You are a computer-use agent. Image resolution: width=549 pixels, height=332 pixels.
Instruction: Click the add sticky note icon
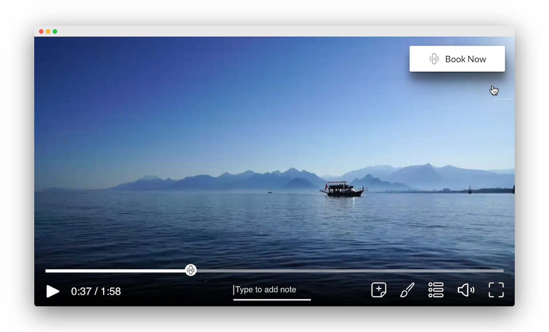(379, 290)
